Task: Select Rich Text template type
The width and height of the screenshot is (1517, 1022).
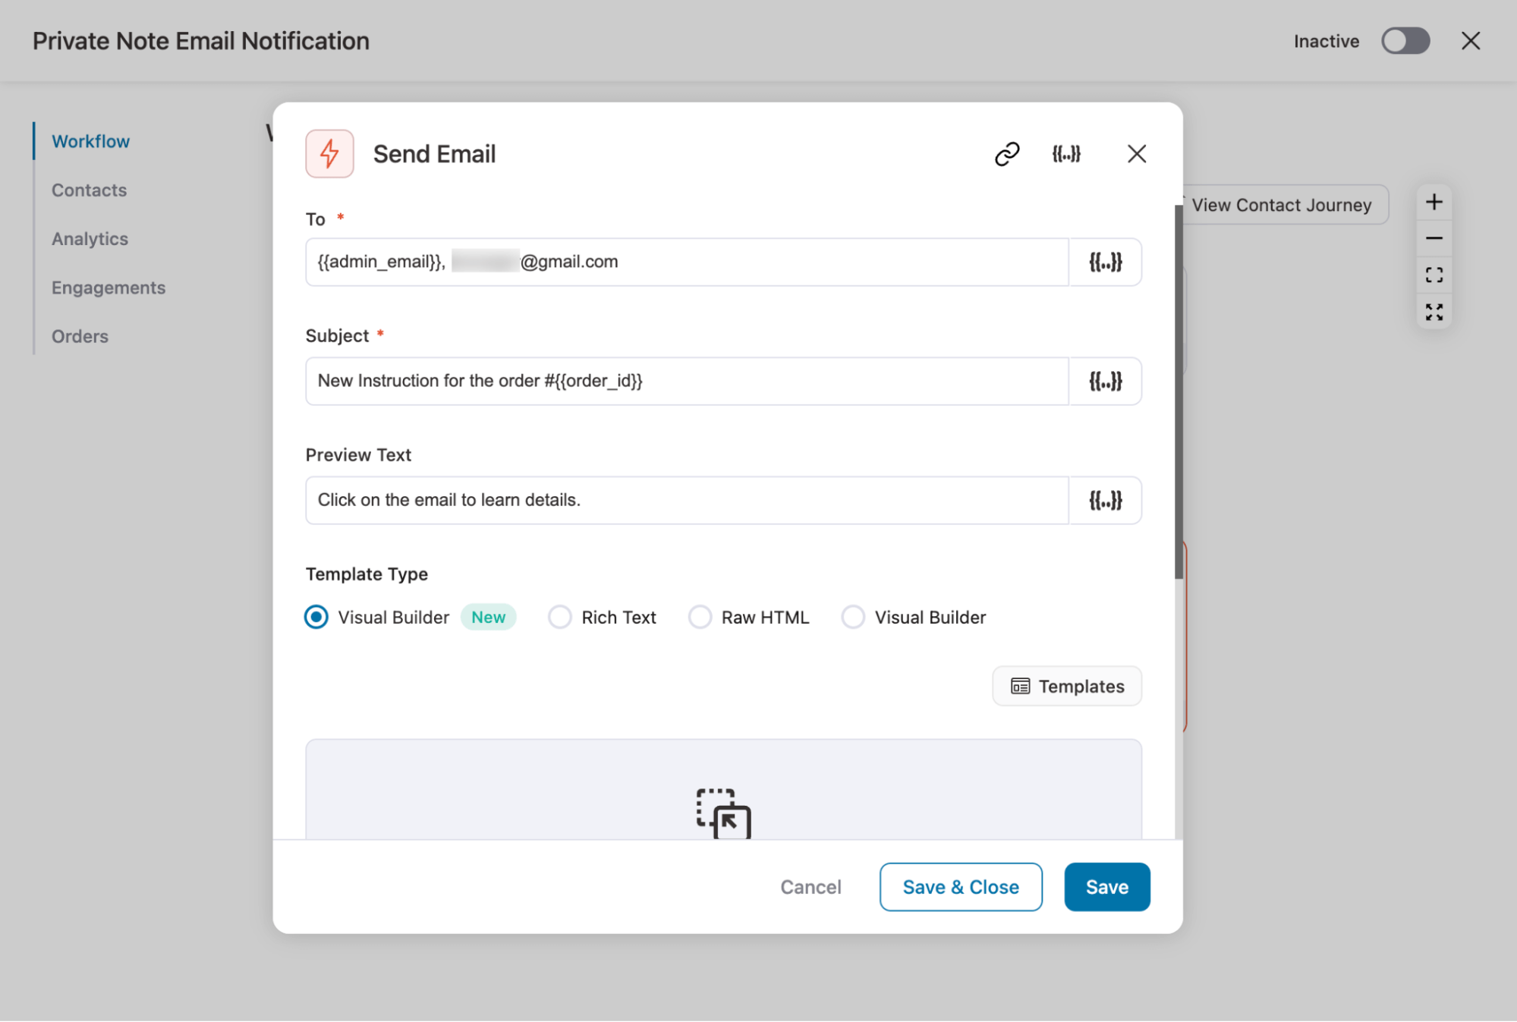Action: tap(560, 617)
